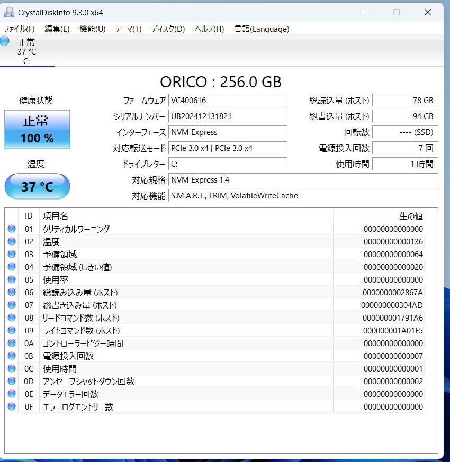Click the blue status orb beside 正常 37 °C
450x462 pixels.
(x=4, y=41)
